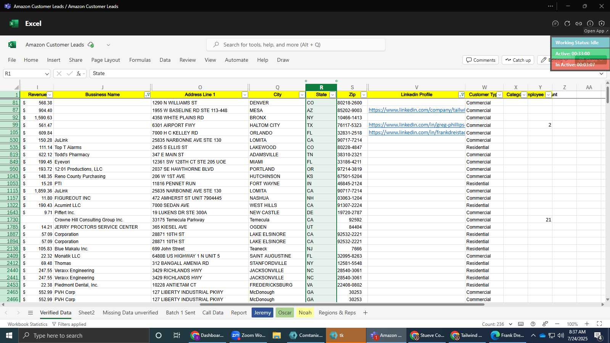Screen dimensions: 610x343
Task: Select row header 1730
Action: coord(10,220)
